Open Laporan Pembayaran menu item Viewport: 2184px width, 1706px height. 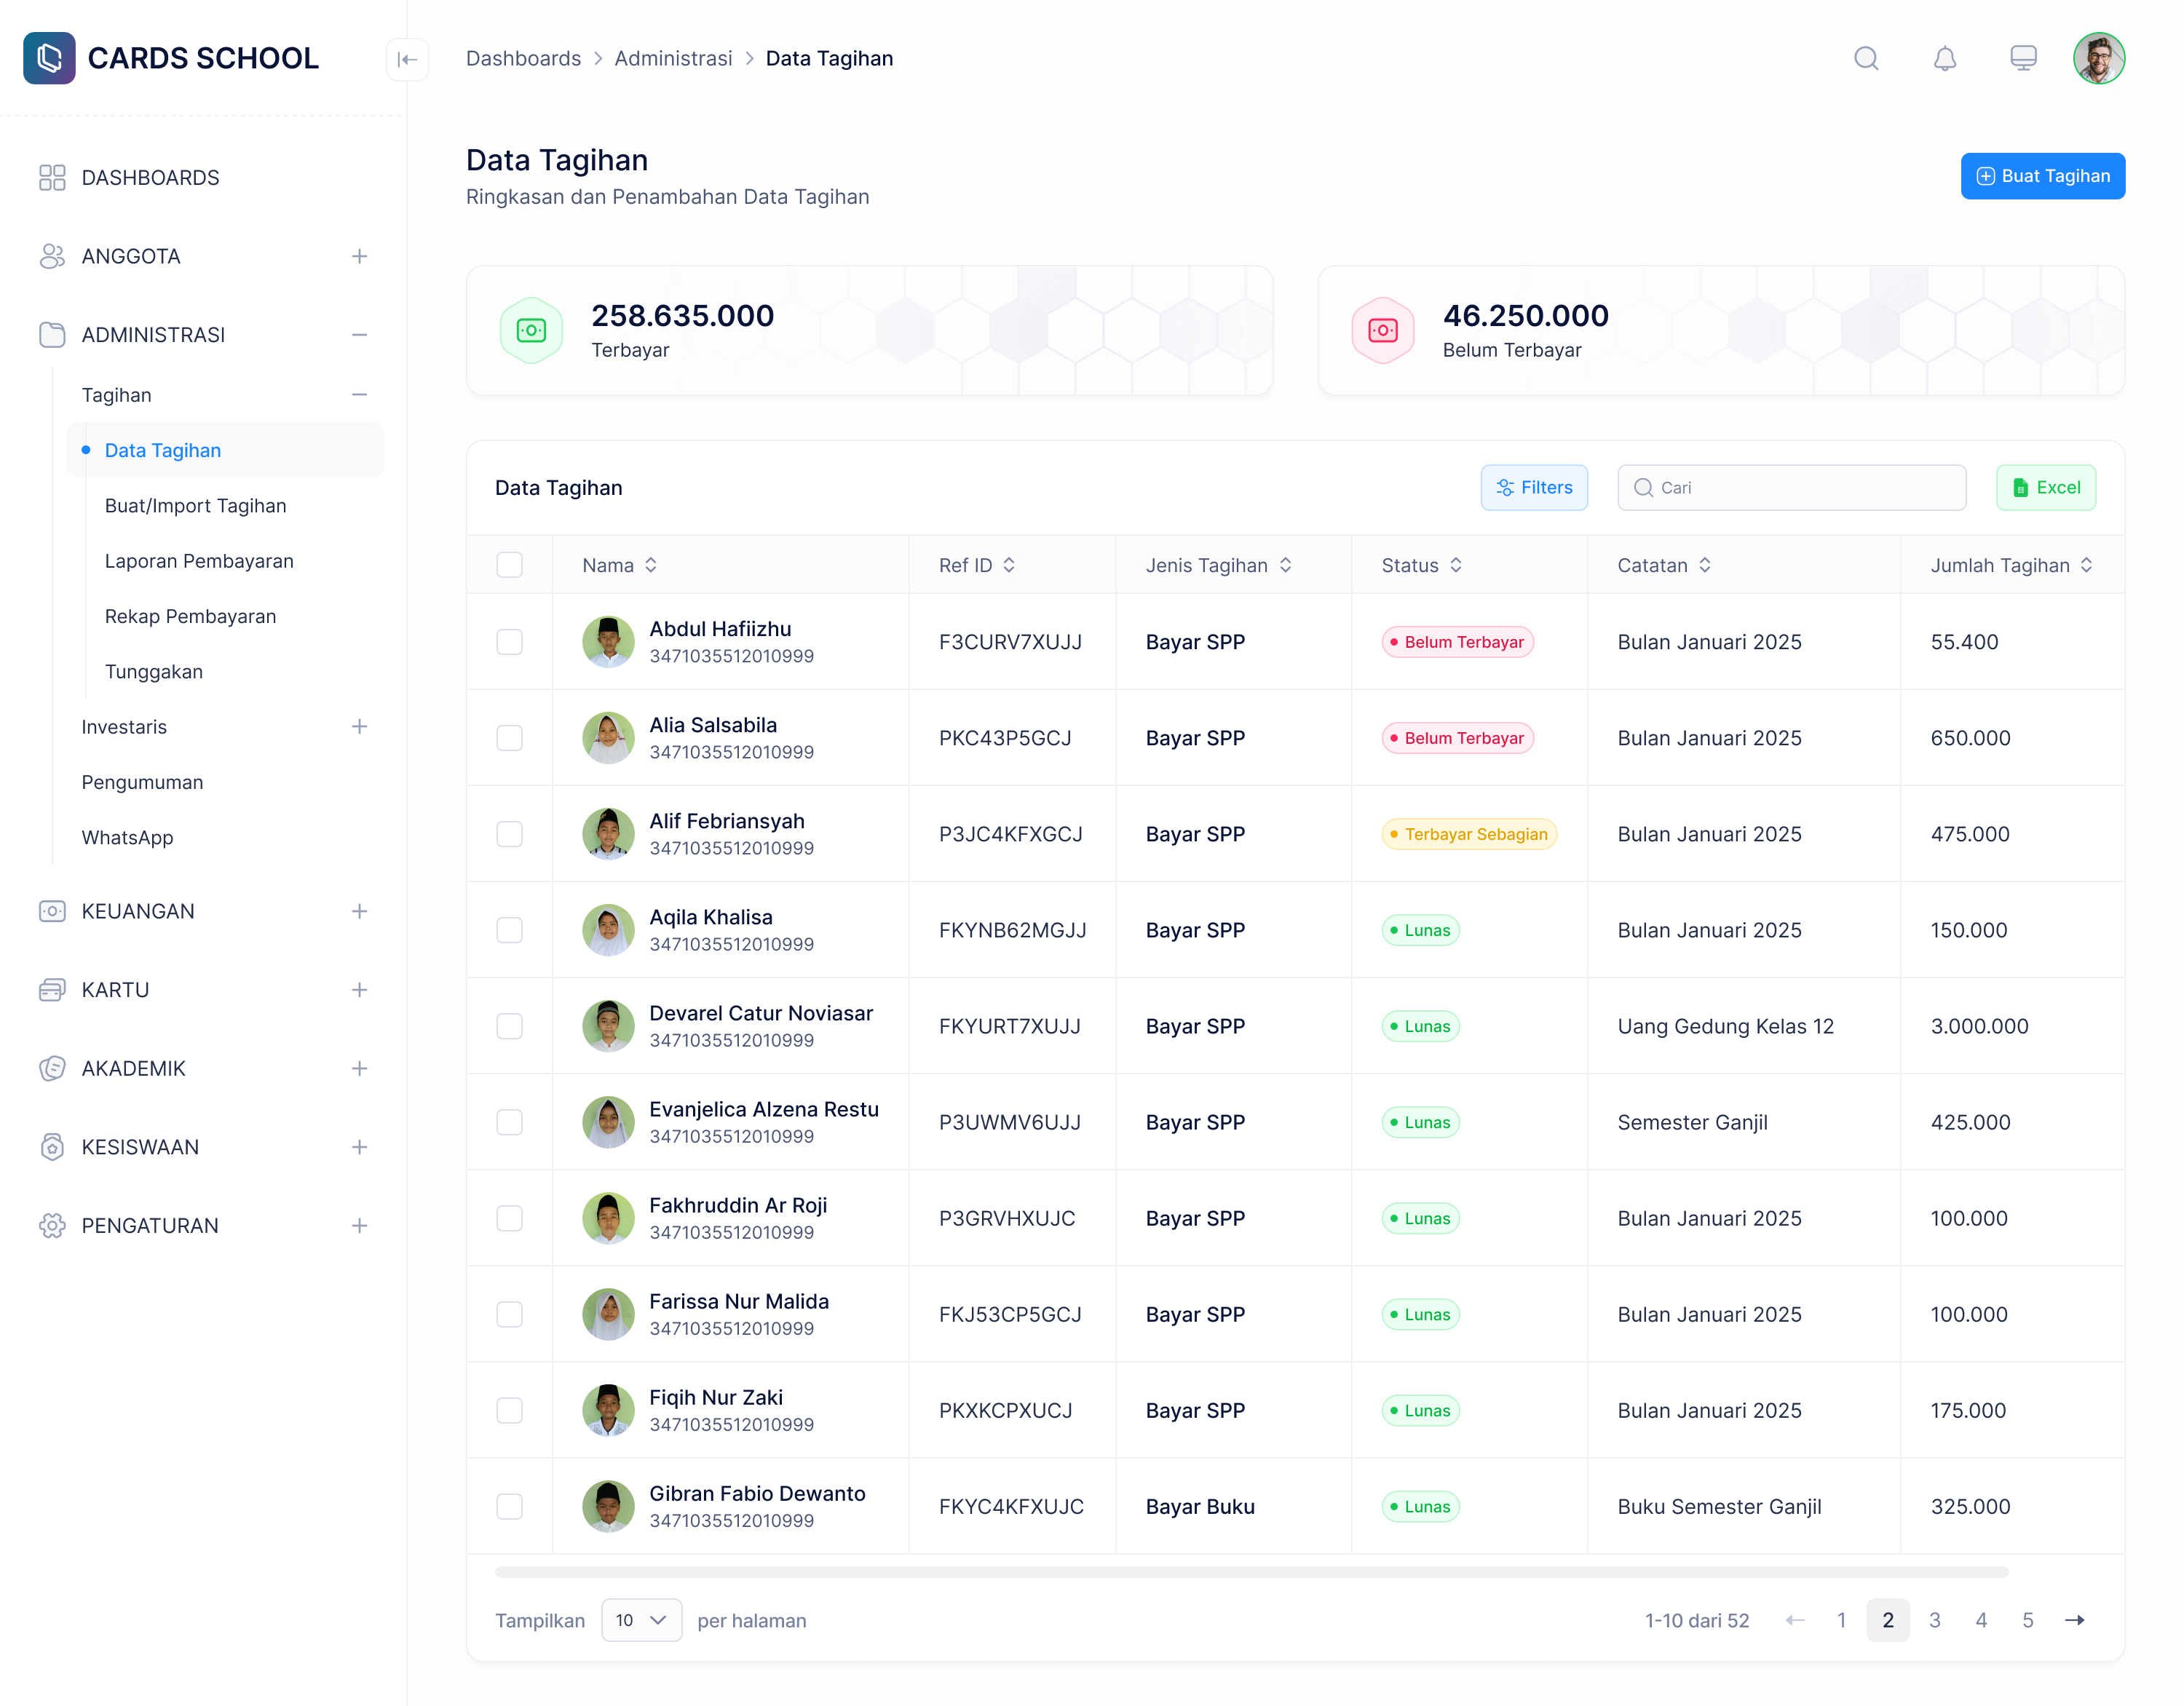[x=199, y=561]
